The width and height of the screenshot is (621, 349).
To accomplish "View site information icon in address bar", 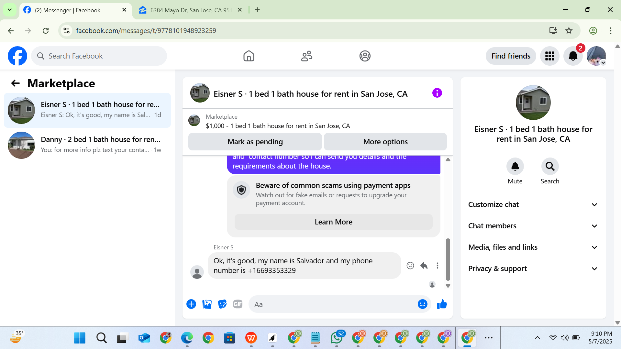I will 66,30.
